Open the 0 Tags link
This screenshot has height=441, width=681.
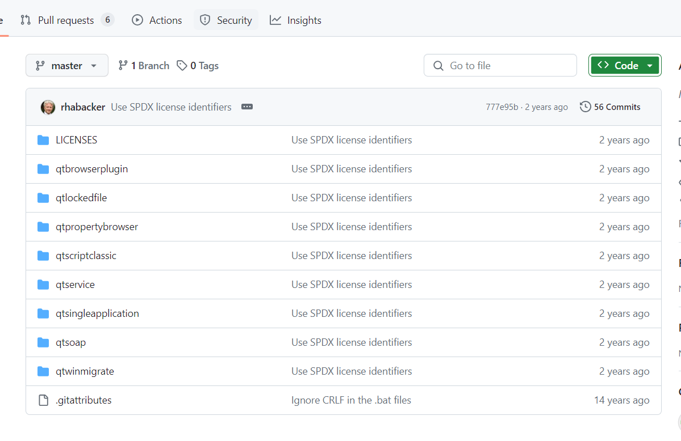pyautogui.click(x=198, y=66)
